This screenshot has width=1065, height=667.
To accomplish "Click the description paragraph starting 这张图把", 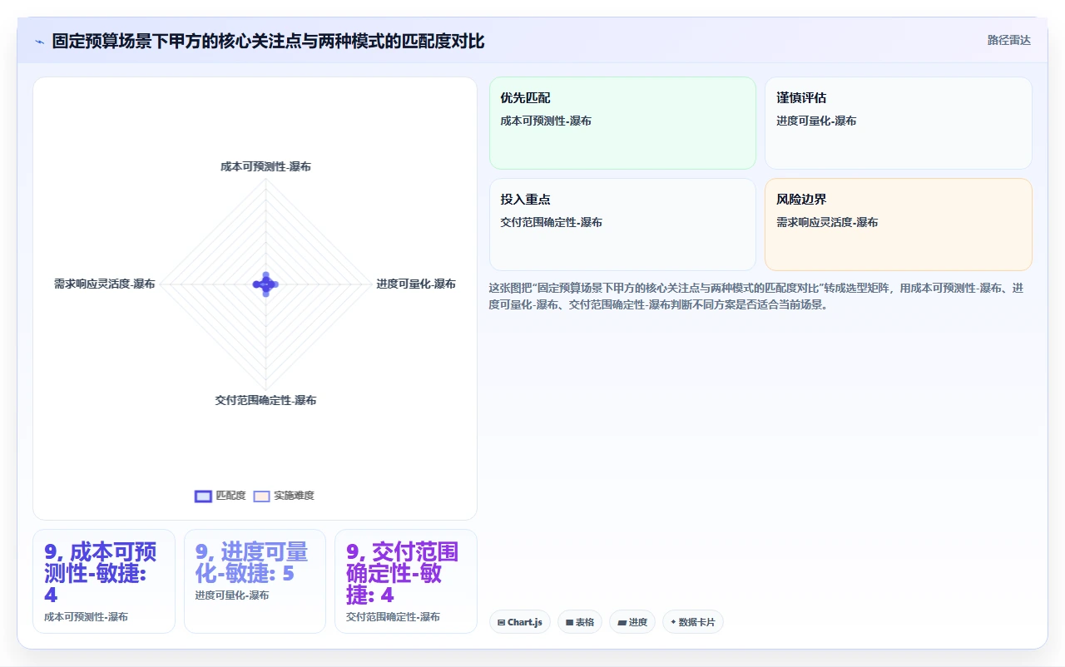I will pos(757,296).
